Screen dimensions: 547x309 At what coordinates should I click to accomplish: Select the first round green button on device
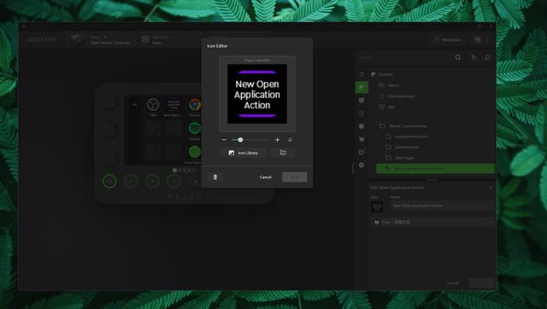pyautogui.click(x=109, y=181)
